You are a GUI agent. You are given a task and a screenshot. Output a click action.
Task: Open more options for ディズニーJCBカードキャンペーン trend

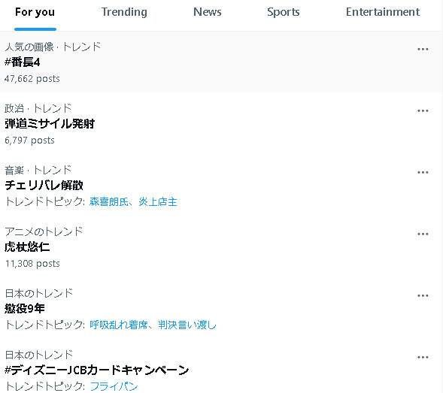click(423, 357)
